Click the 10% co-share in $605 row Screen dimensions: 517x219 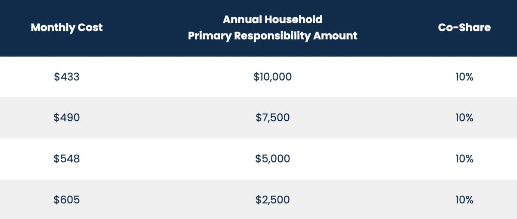[x=464, y=200]
